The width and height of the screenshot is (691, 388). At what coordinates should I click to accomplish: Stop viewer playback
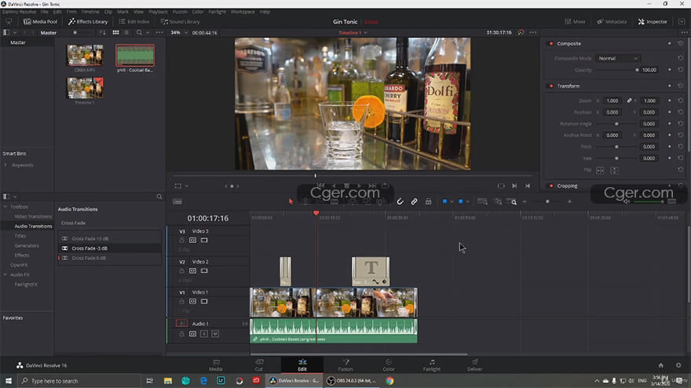click(x=347, y=186)
